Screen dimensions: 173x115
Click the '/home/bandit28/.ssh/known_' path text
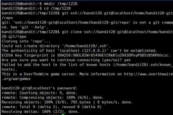(x=144, y=65)
